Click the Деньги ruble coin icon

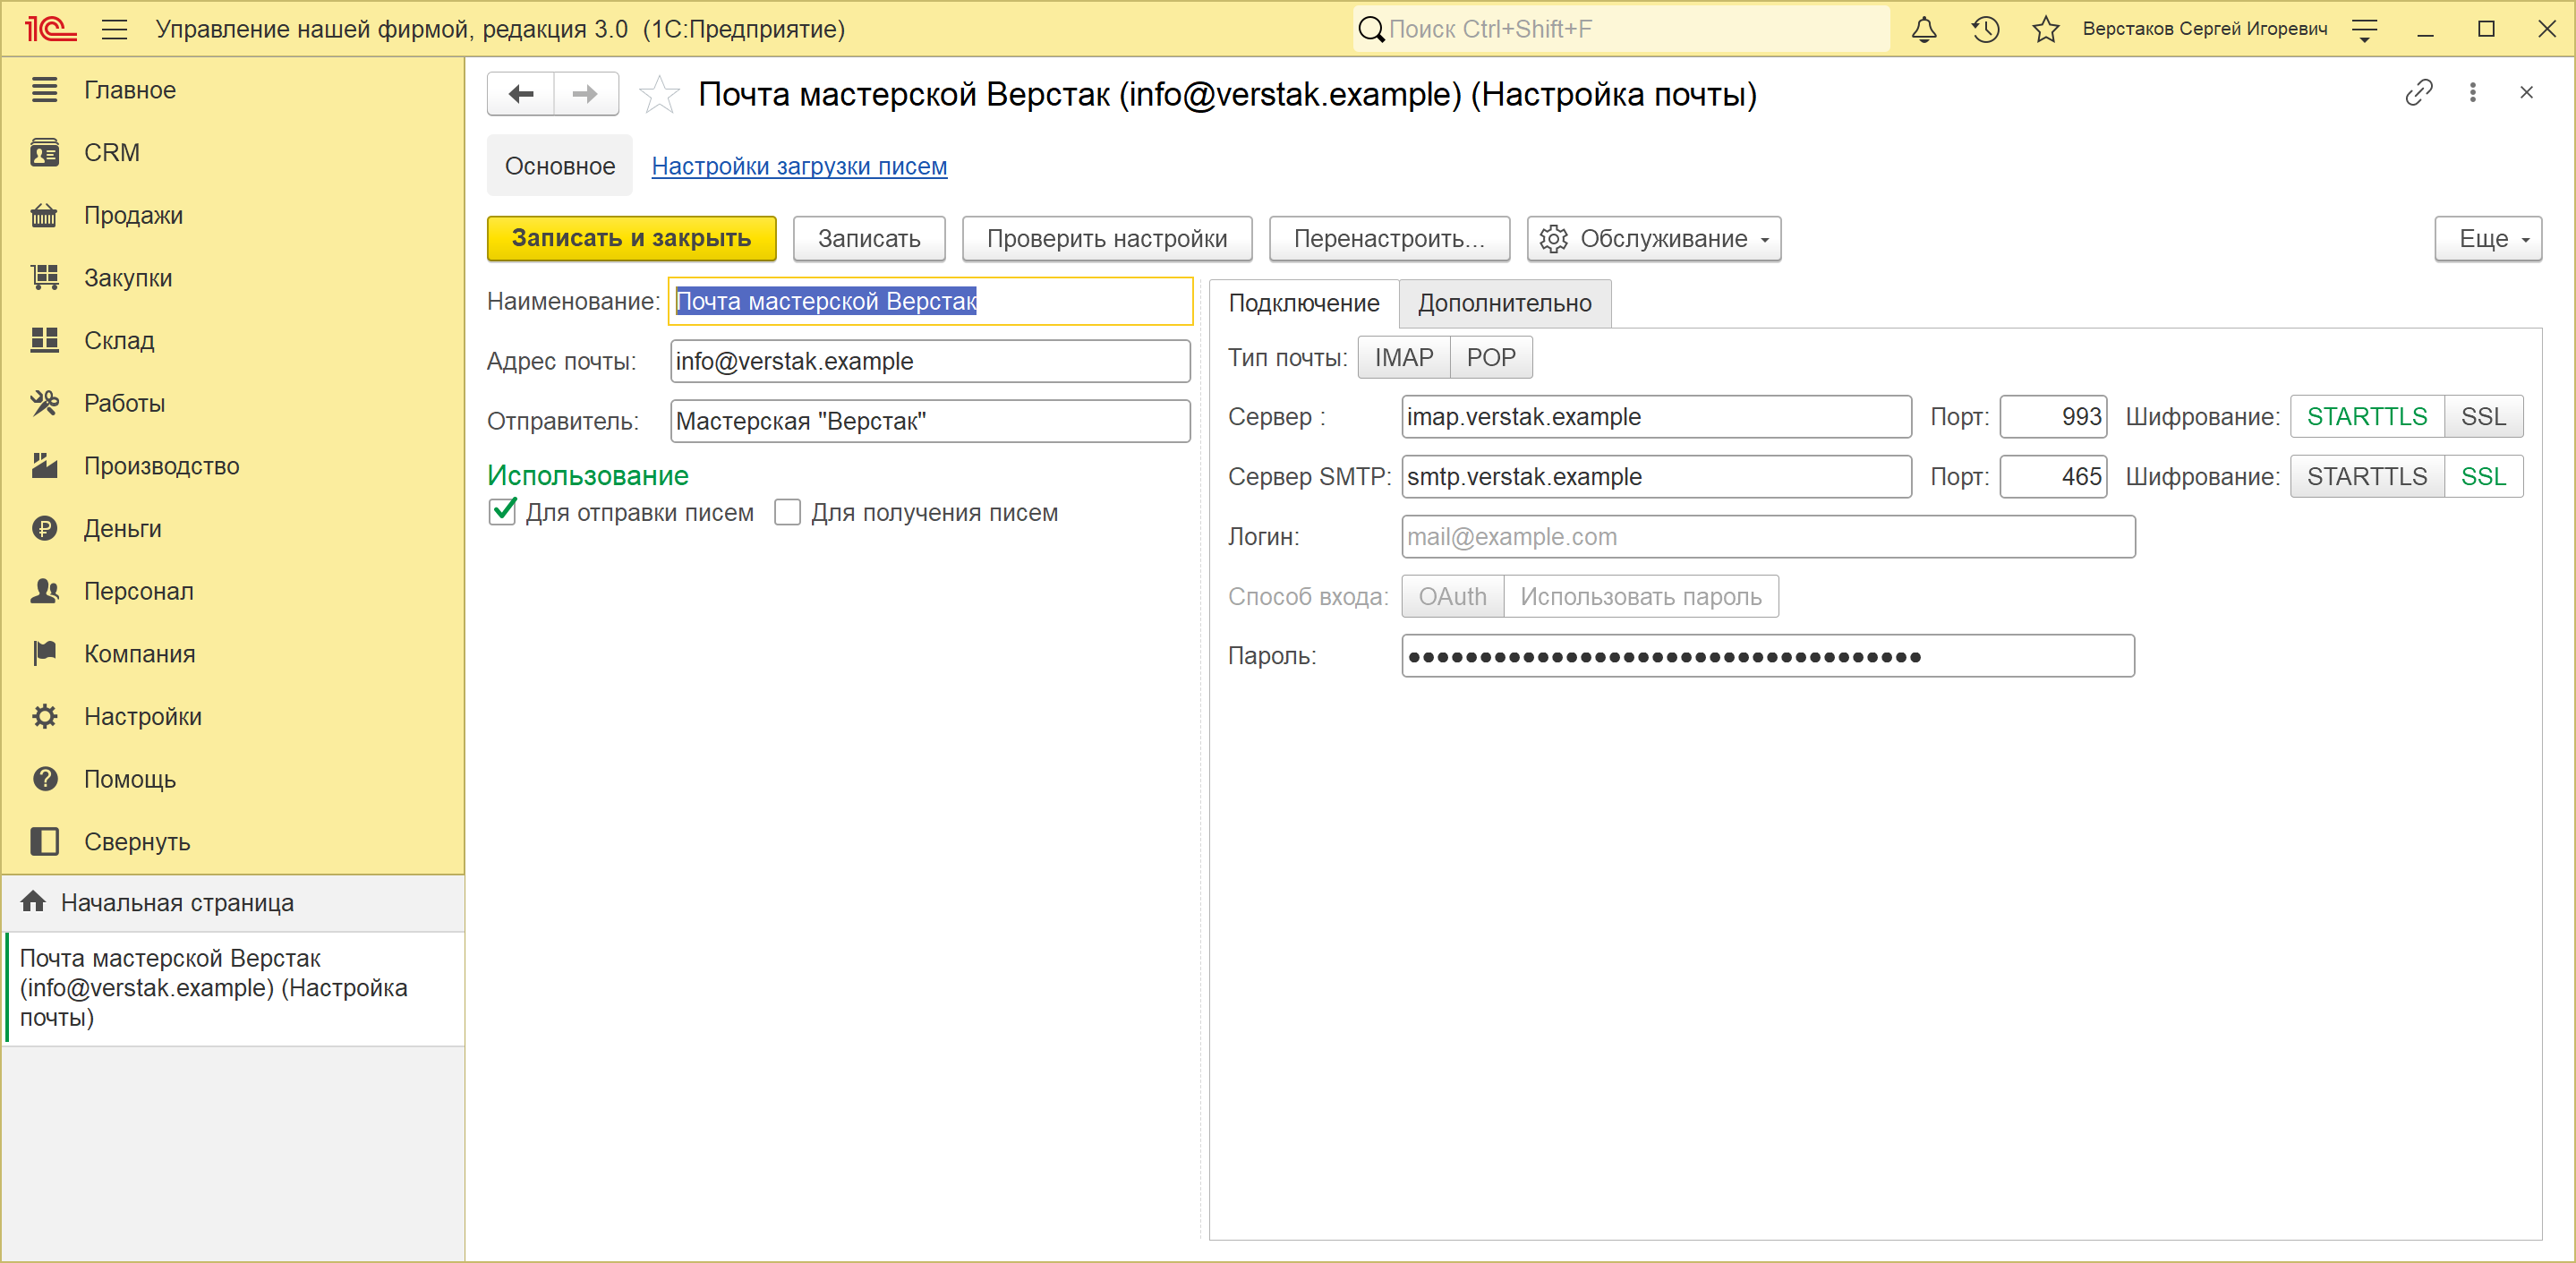point(44,528)
